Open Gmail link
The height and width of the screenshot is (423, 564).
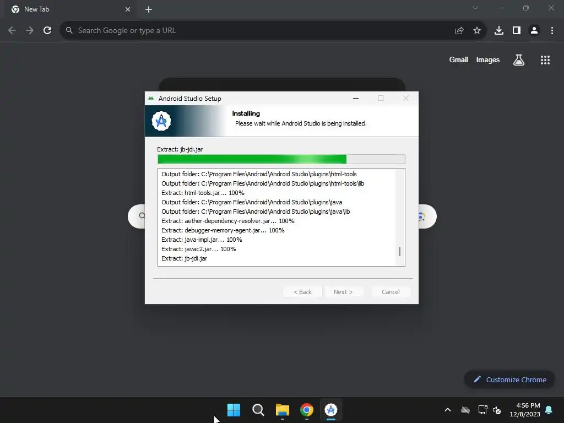point(459,59)
